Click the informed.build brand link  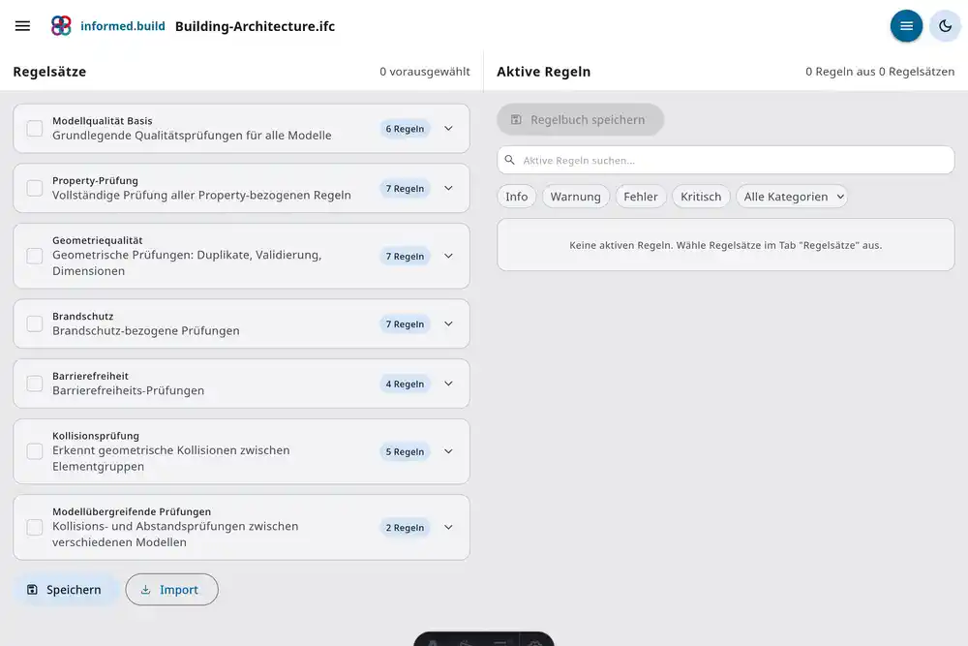click(x=123, y=26)
